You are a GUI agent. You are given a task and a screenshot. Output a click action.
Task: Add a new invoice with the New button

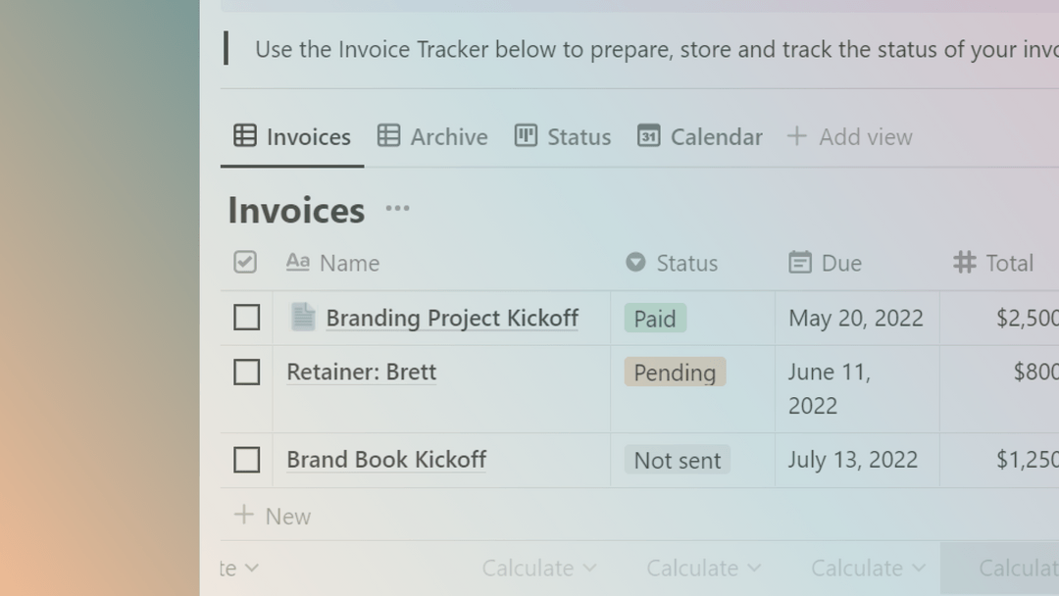pyautogui.click(x=272, y=516)
